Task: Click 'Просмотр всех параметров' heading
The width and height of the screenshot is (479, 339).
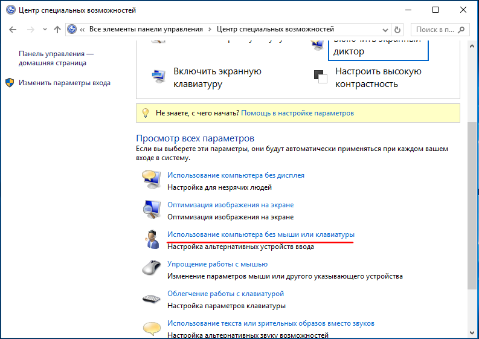Action: coord(195,138)
